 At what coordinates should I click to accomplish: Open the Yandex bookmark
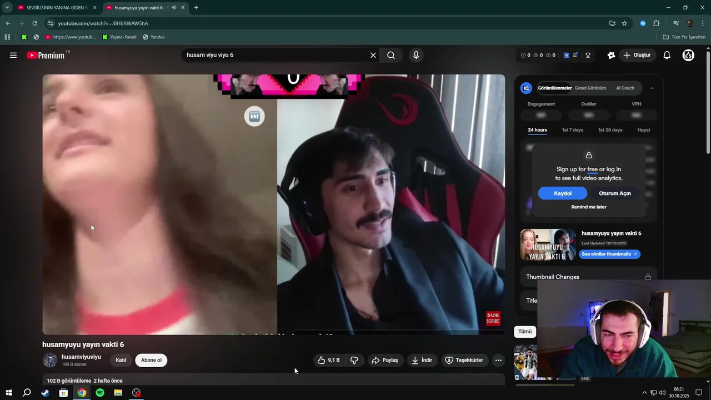click(153, 37)
